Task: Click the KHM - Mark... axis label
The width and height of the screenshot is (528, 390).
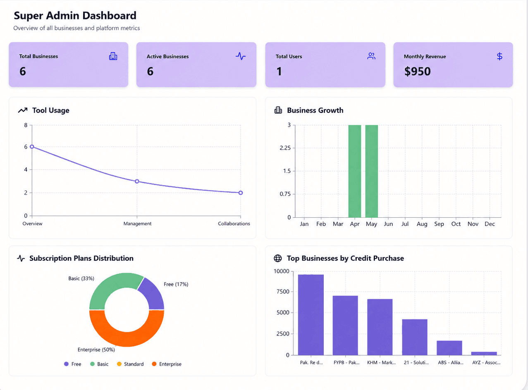Action: (382, 363)
